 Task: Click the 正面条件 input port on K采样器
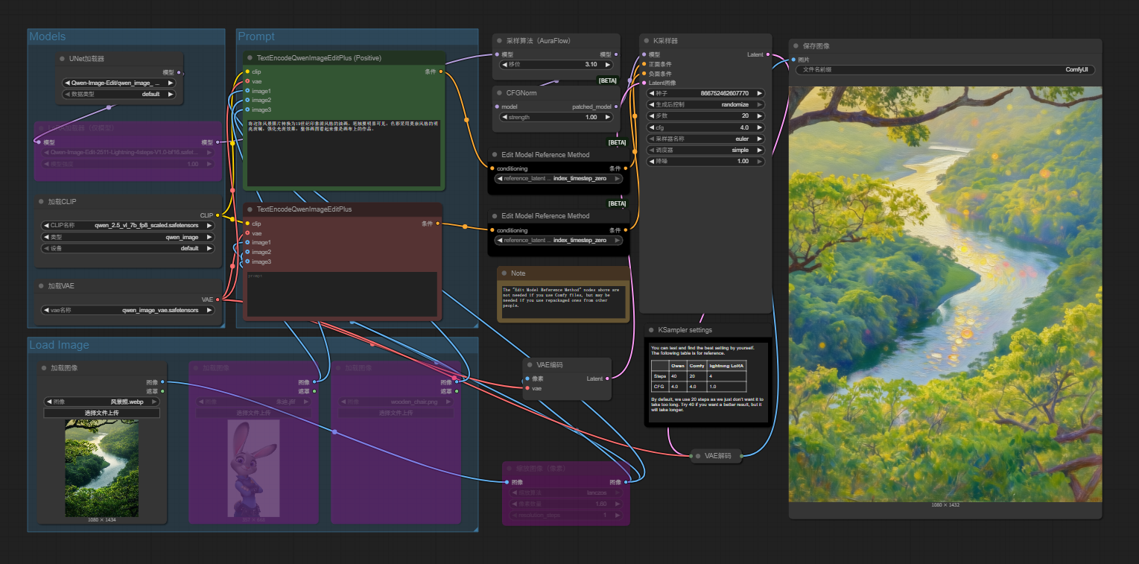[644, 64]
